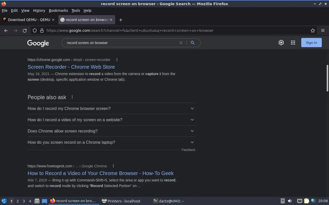Click the 20:08 clock
Viewport: 329px width, 205px height.
323,201
